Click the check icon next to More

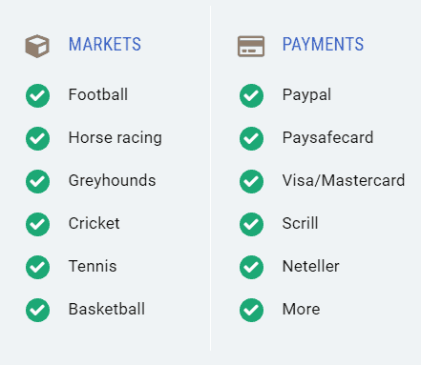pos(251,310)
